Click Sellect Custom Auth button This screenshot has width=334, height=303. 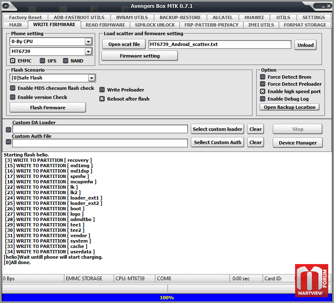(217, 142)
